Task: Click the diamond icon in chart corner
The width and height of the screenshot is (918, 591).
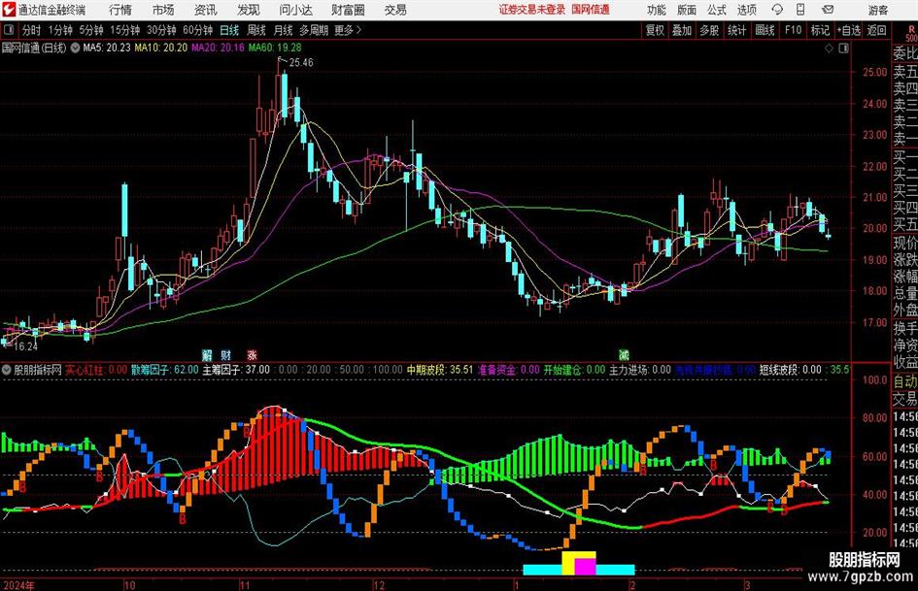Action: click(829, 49)
